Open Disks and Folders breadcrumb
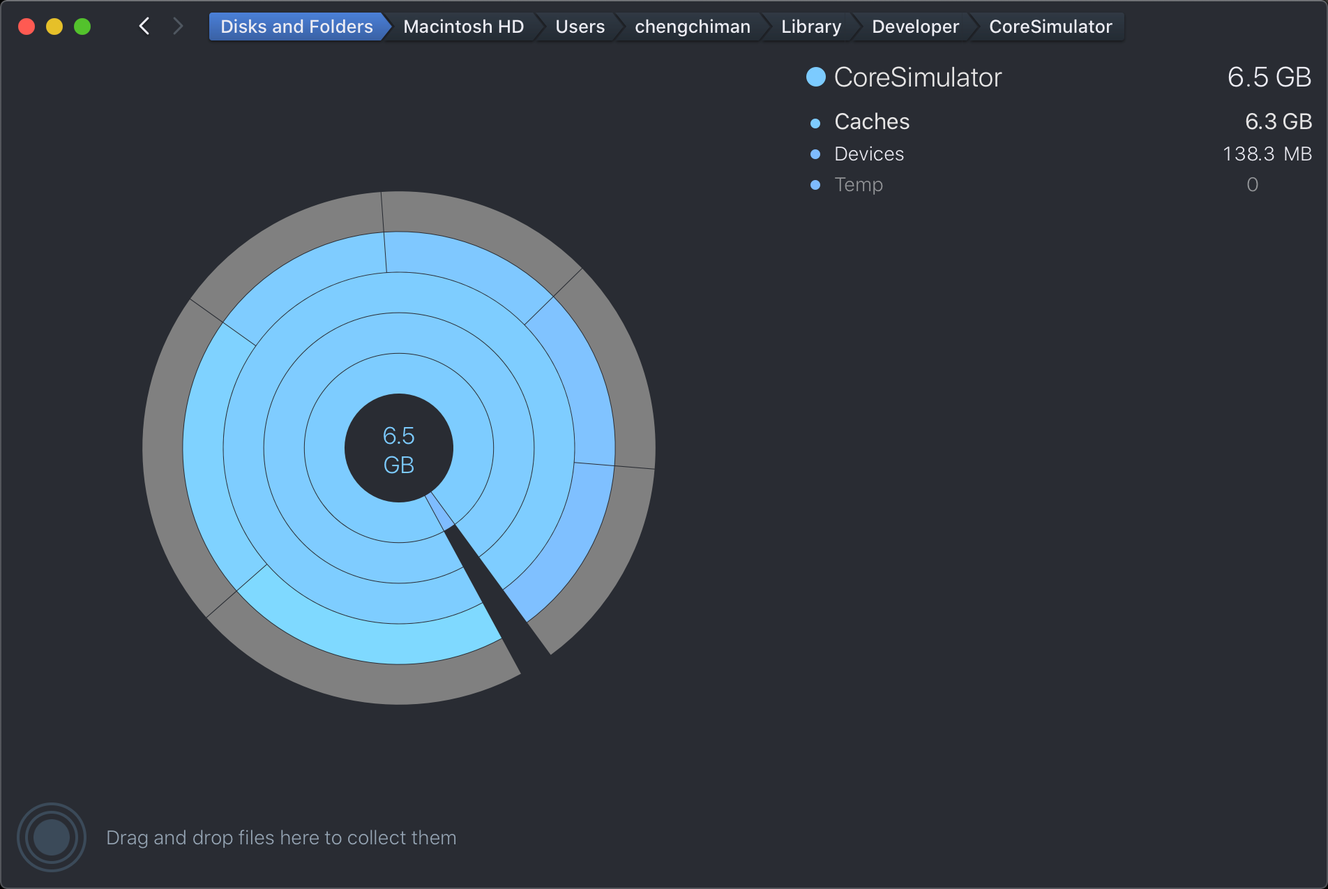 point(296,27)
